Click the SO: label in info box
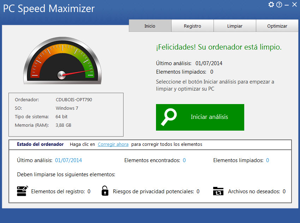 pyautogui.click(x=18, y=108)
